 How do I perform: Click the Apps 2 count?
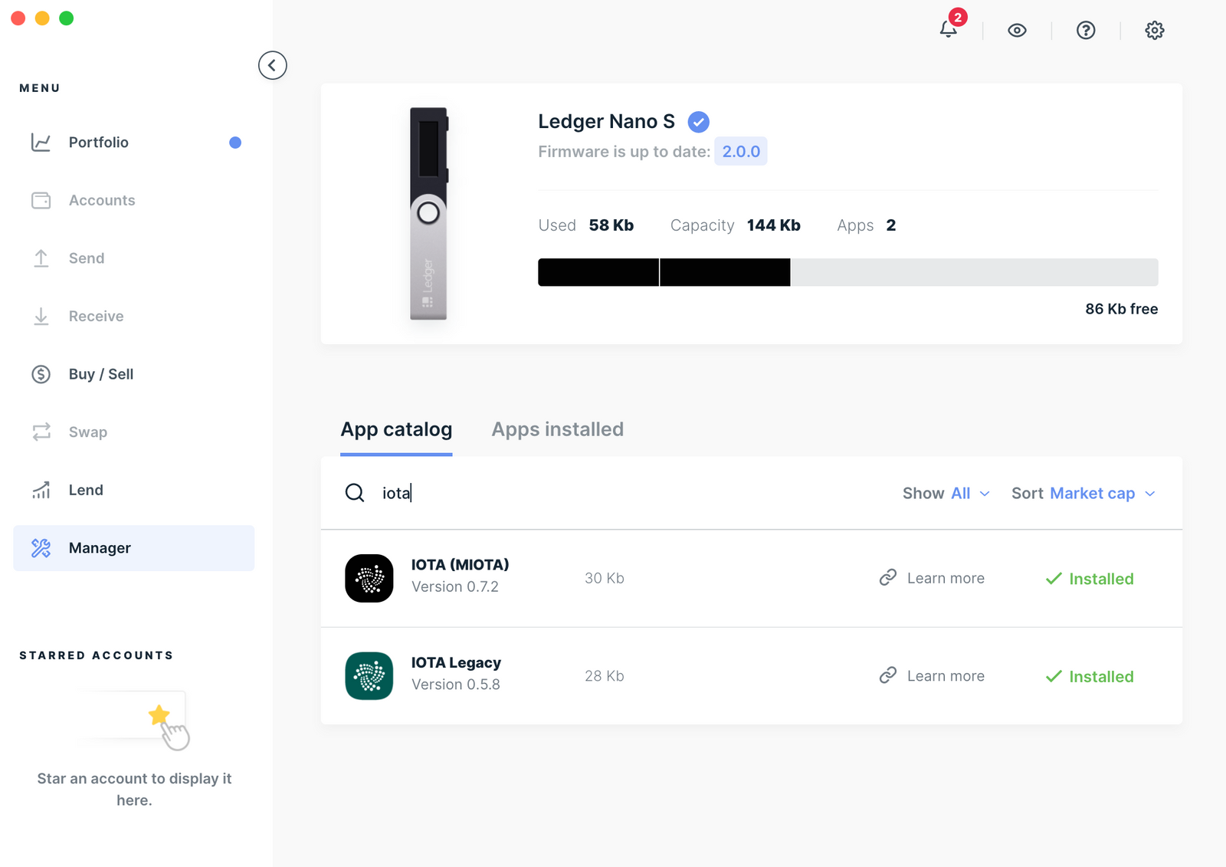[891, 225]
